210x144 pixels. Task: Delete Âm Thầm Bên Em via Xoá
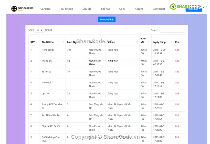click(x=177, y=115)
